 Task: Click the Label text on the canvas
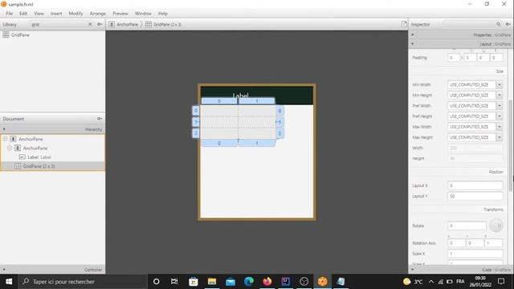[240, 96]
